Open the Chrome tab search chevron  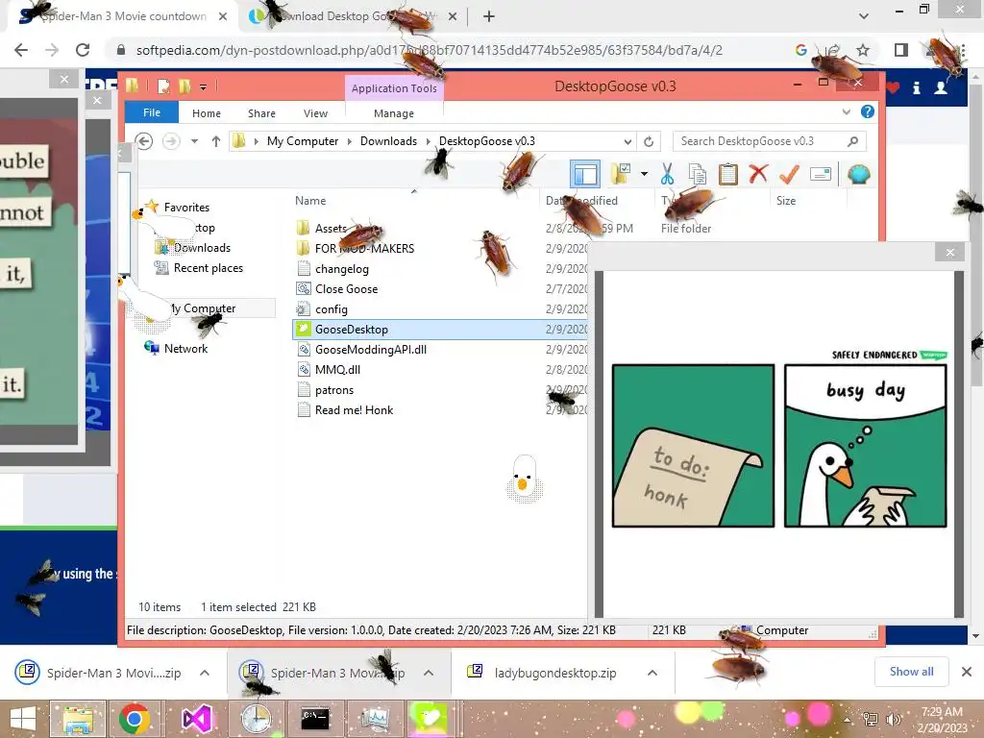[x=864, y=16]
